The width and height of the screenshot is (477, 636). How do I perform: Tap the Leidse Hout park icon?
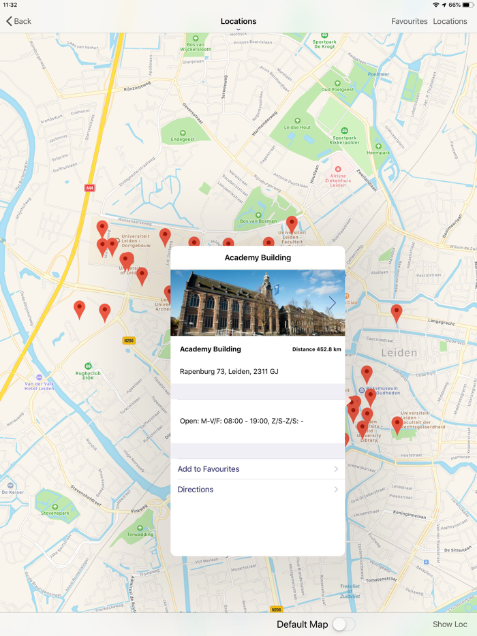[298, 121]
